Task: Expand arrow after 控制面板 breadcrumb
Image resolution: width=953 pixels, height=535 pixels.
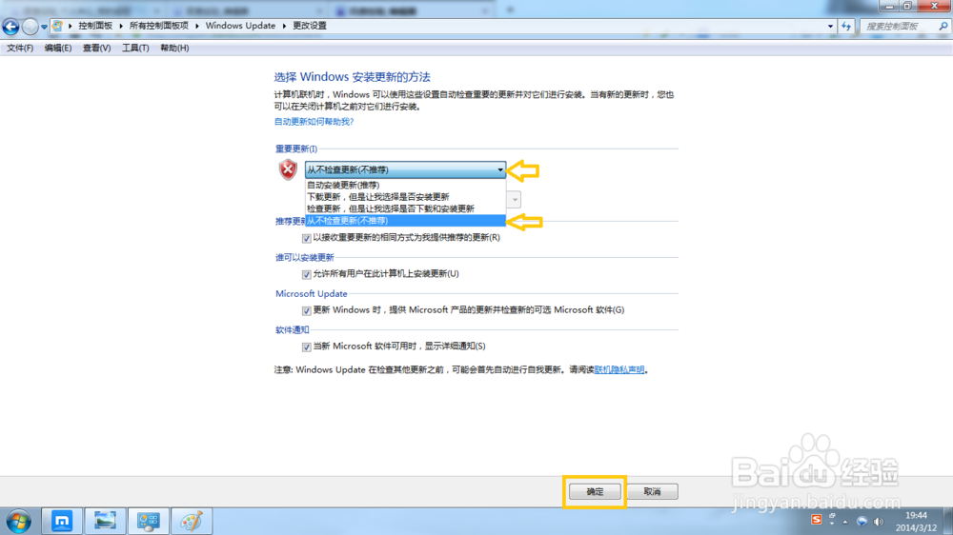Action: tap(121, 26)
